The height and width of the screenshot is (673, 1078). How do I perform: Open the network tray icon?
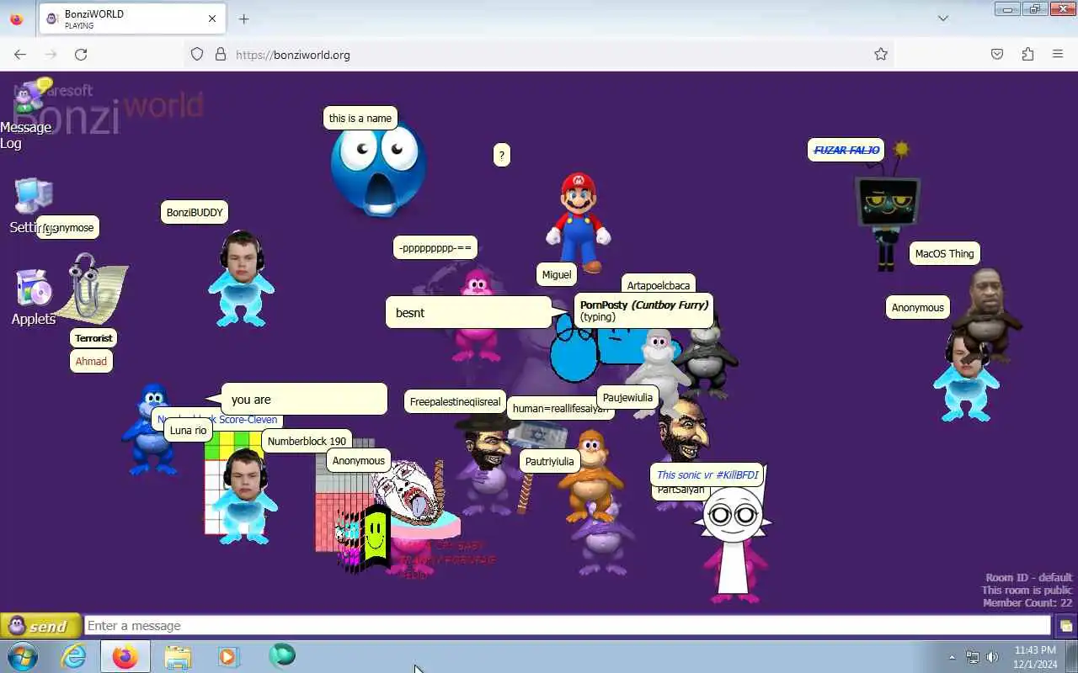tap(973, 657)
